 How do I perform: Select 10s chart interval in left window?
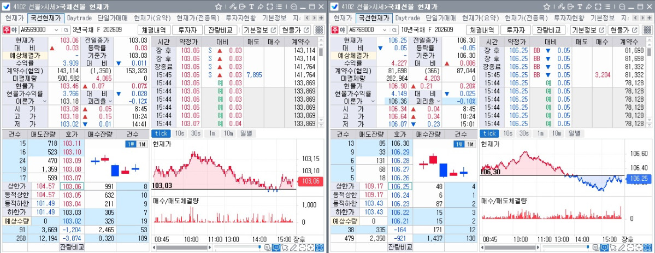click(x=180, y=133)
